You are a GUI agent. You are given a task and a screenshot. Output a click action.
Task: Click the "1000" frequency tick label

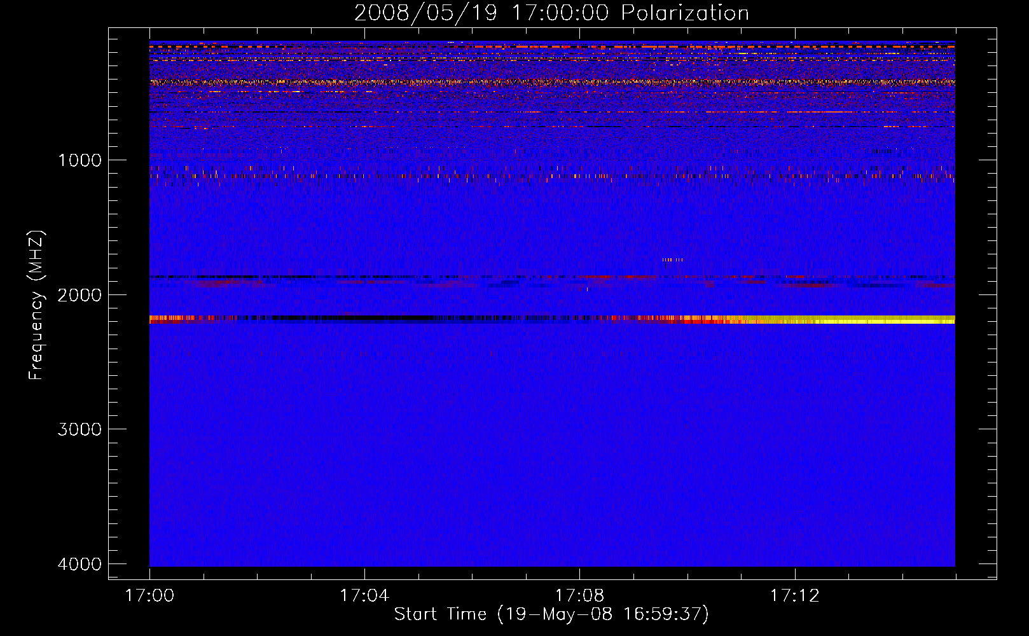pos(79,160)
